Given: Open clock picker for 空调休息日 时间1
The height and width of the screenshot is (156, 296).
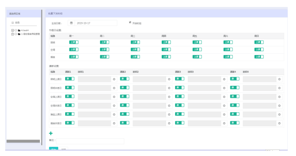Looking at the screenshot, I should tap(114, 106).
